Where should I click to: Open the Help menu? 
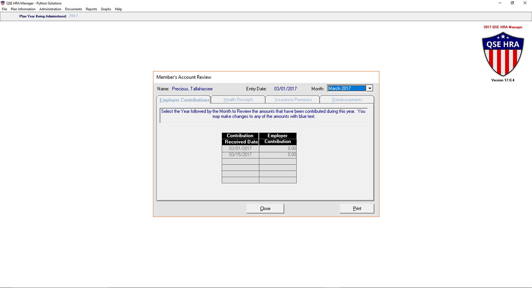tap(118, 9)
